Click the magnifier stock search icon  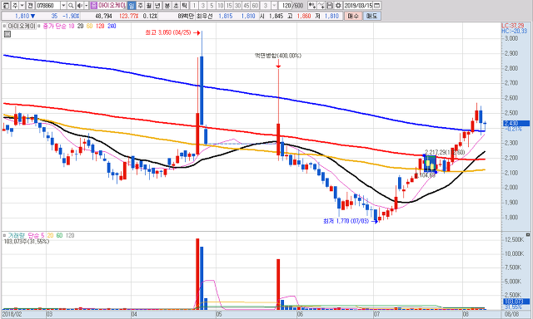point(71,6)
